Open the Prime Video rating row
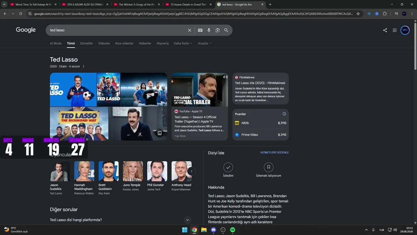The width and height of the screenshot is (417, 235). click(261, 135)
